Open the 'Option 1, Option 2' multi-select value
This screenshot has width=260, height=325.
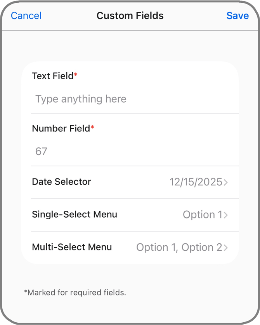pos(179,247)
